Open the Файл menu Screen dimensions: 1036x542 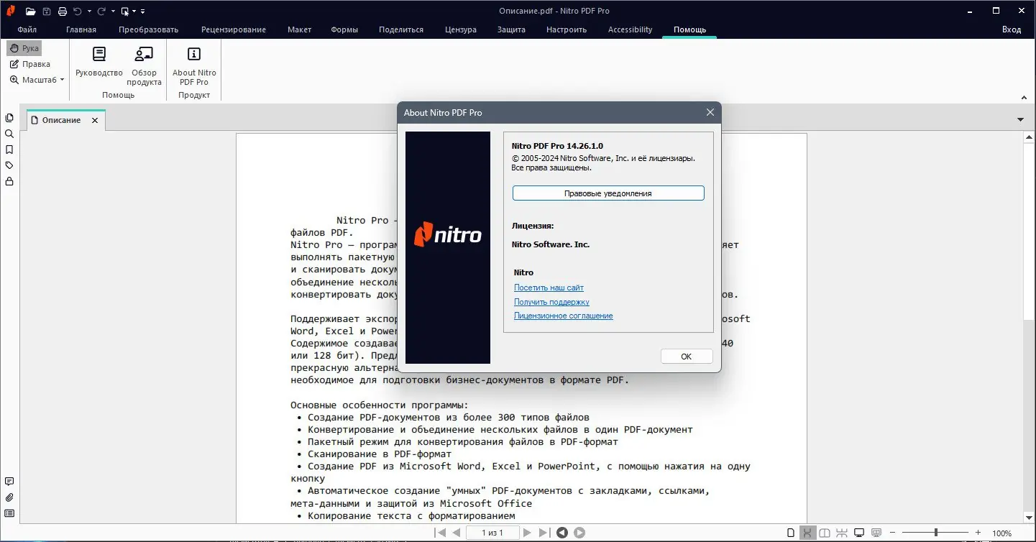(x=27, y=29)
